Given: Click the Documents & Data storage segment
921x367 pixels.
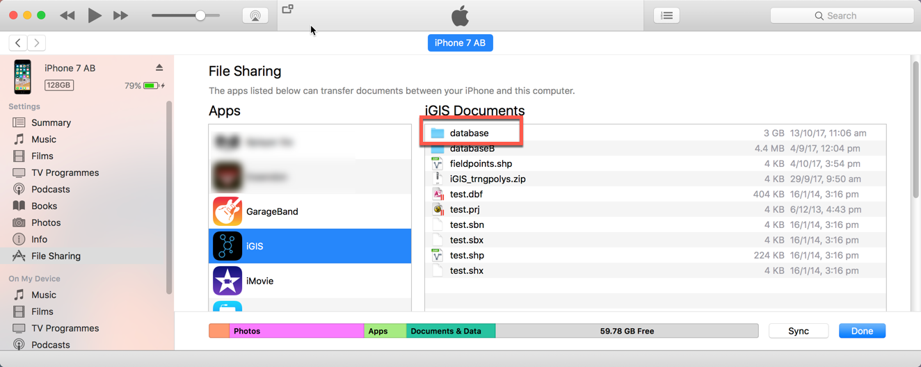Looking at the screenshot, I should tap(451, 331).
